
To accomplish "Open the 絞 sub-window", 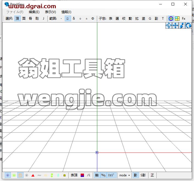I will coord(124,19).
